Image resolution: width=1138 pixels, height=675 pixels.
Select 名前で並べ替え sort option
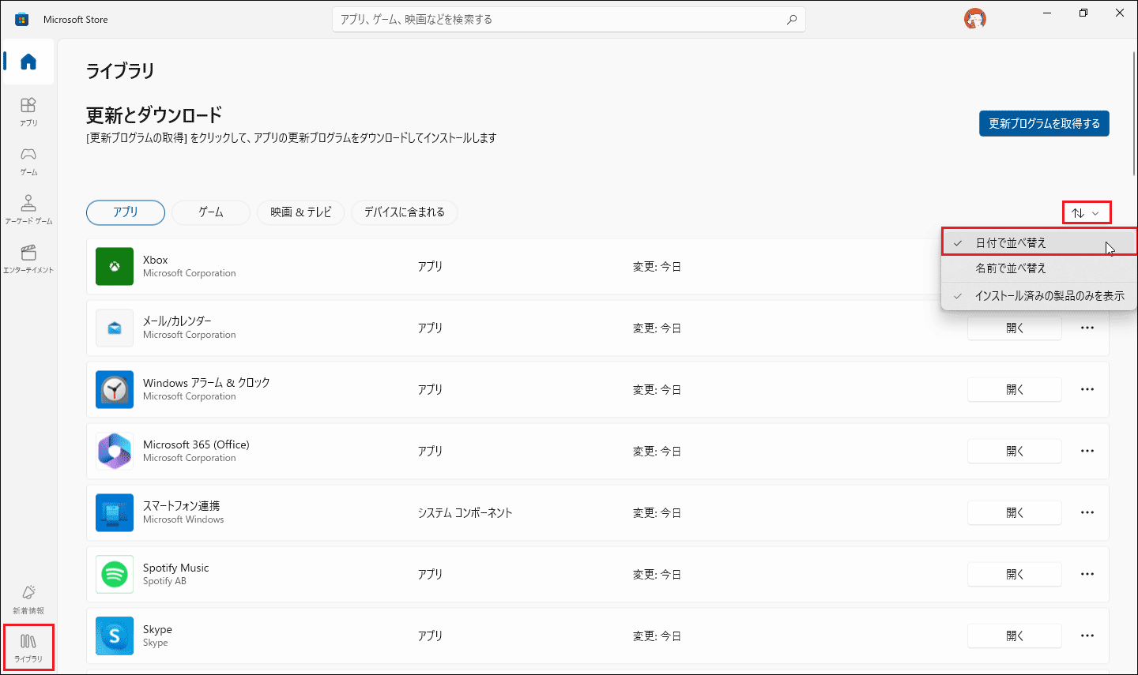1011,268
